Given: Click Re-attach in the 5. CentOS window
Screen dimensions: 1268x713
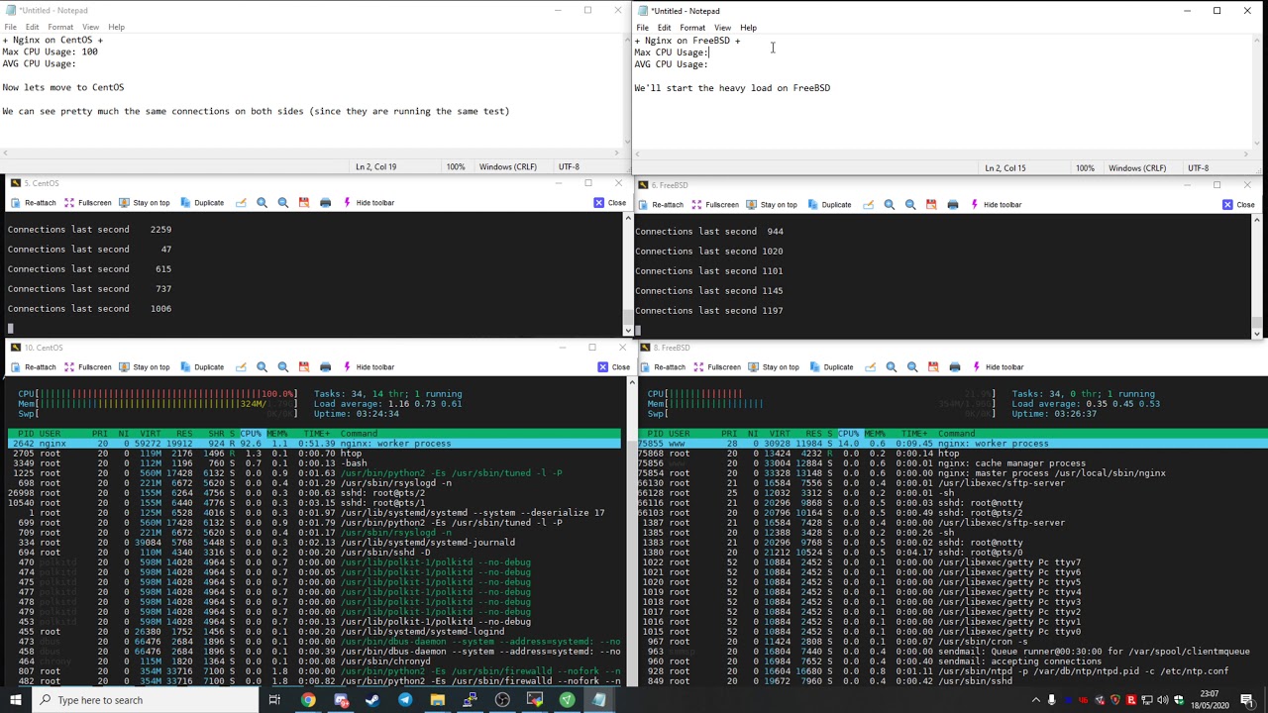Looking at the screenshot, I should [x=33, y=203].
